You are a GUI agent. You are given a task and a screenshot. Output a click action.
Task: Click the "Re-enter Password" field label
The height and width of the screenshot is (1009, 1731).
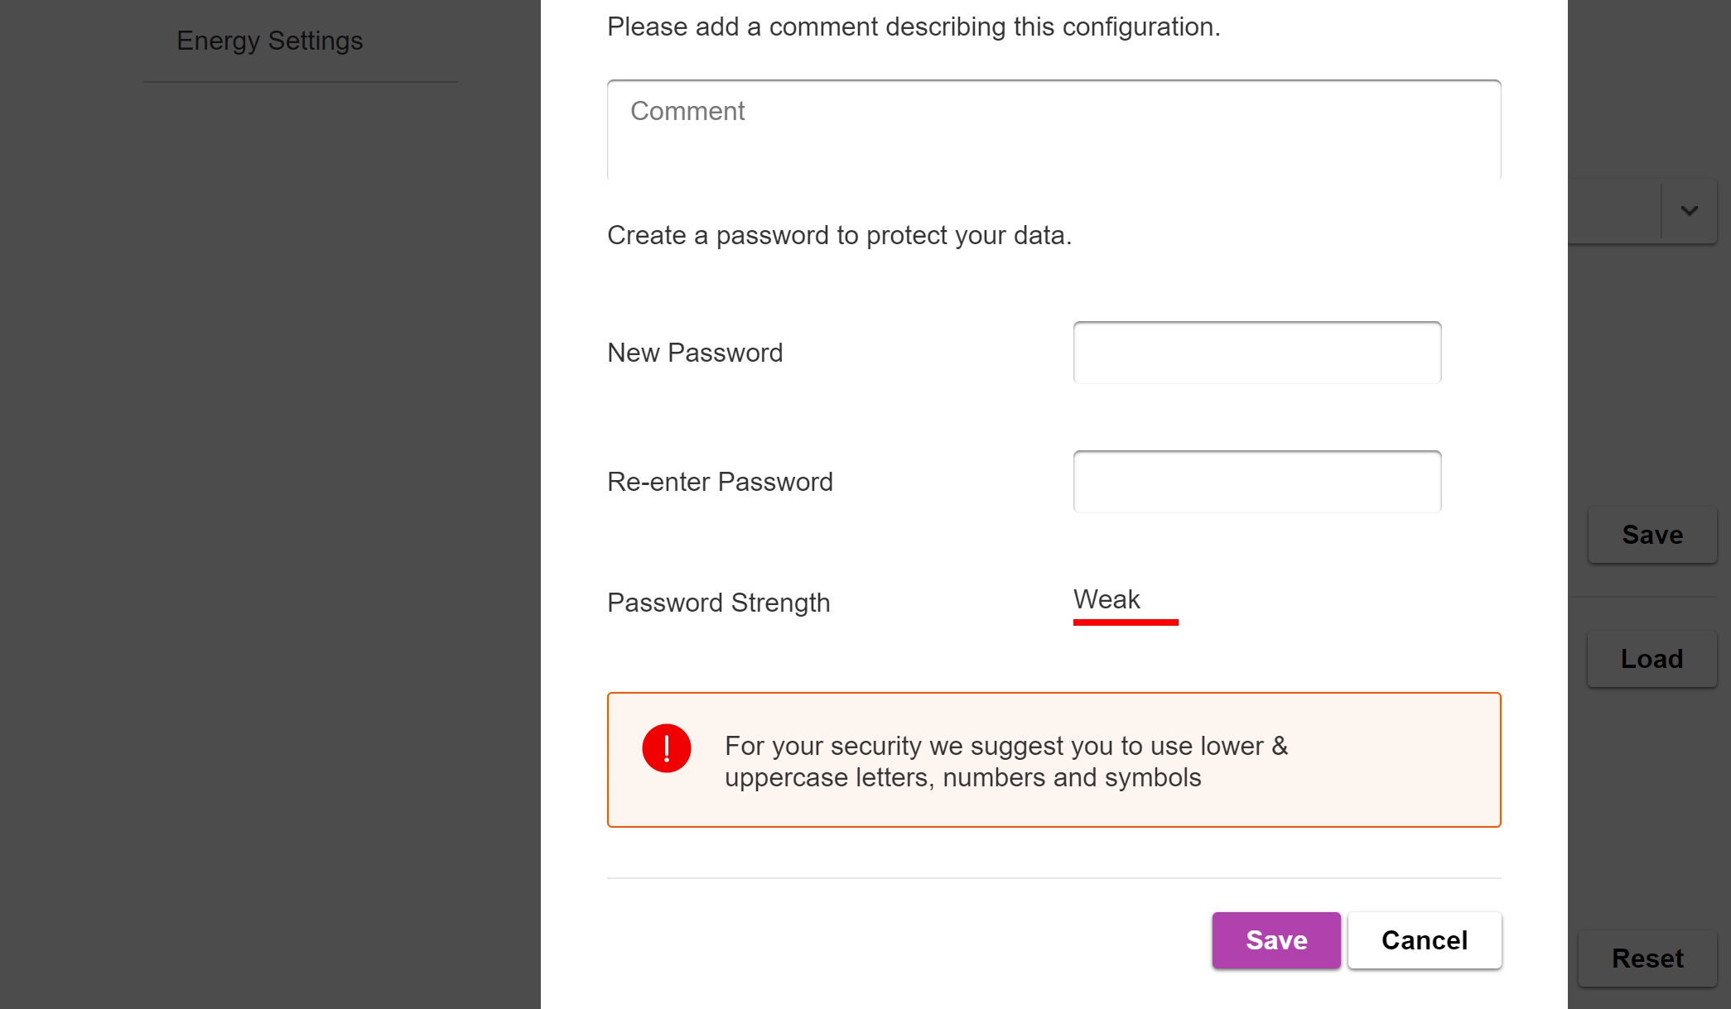719,482
